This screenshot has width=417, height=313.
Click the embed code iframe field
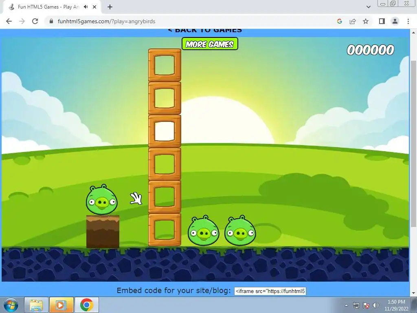tap(270, 291)
